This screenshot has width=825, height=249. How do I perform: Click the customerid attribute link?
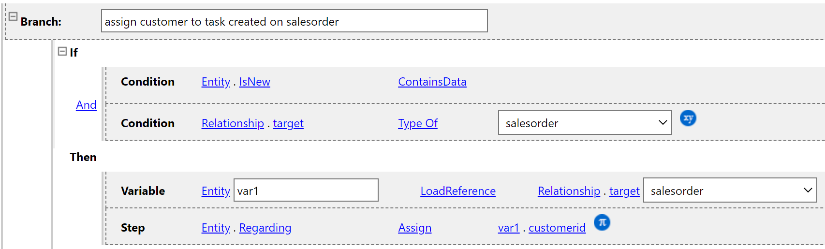[557, 228]
